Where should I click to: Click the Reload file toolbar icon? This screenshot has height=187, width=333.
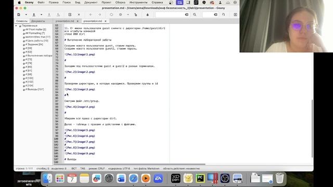(x=70, y=15)
